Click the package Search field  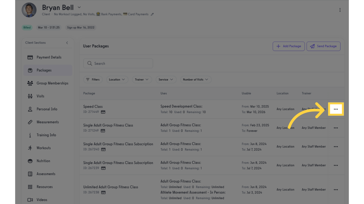click(118, 63)
